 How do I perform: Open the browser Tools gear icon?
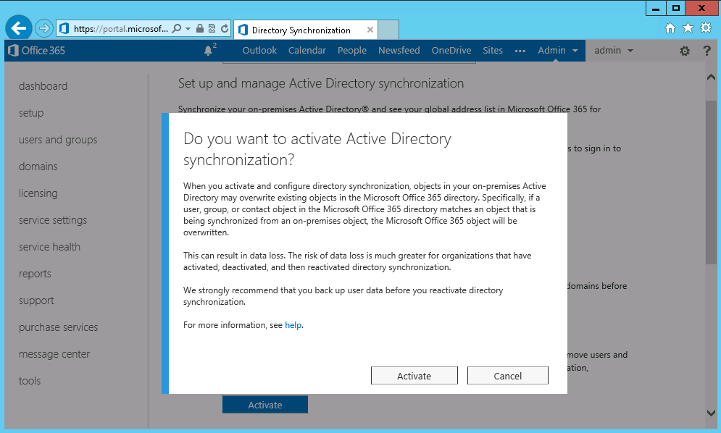(706, 28)
